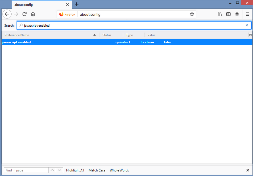Select the javascript.enabled preference row

pyautogui.click(x=85, y=42)
